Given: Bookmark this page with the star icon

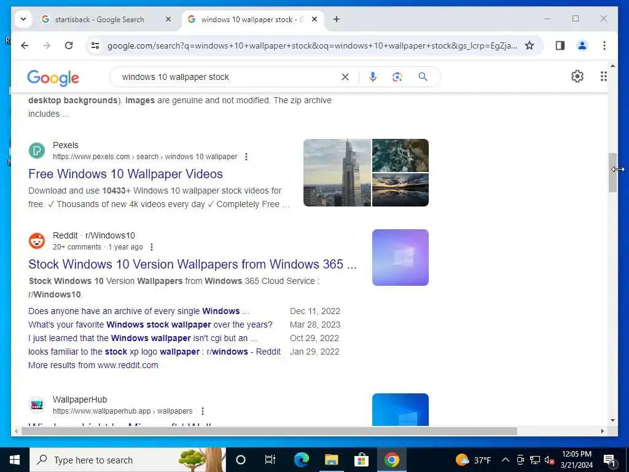Looking at the screenshot, I should click(529, 45).
